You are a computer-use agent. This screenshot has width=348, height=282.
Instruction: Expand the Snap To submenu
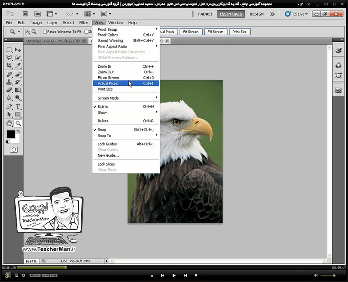point(126,135)
